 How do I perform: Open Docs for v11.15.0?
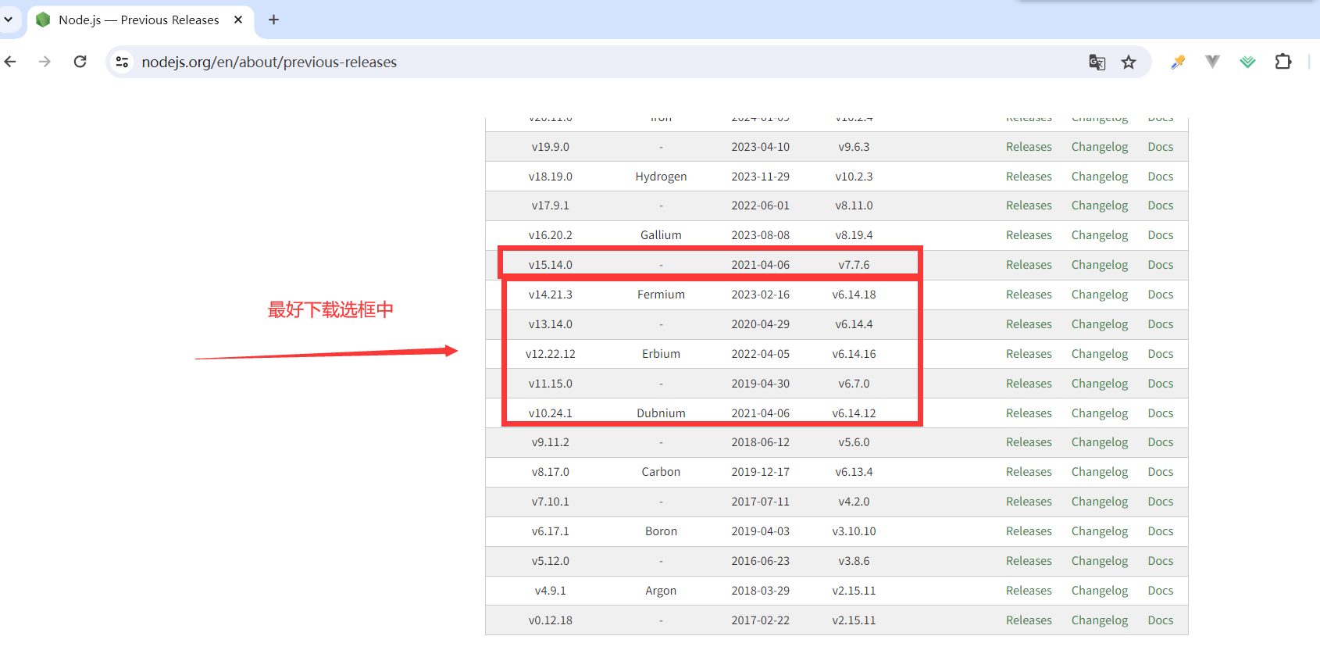1161,384
